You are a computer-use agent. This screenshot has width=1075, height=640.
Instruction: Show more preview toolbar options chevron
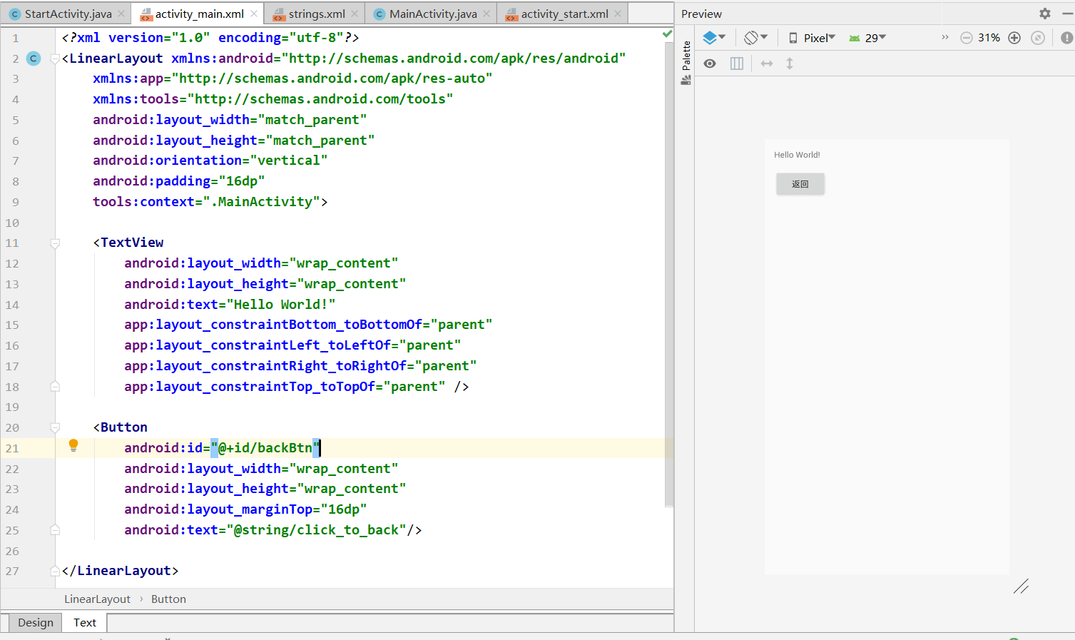click(945, 37)
